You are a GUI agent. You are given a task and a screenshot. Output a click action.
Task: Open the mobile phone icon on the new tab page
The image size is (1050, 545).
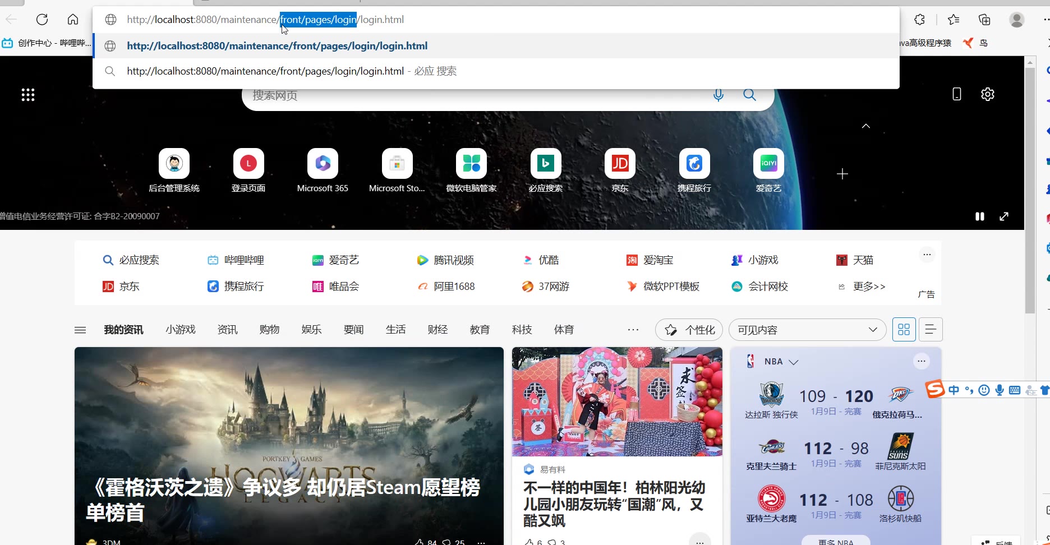coord(957,94)
